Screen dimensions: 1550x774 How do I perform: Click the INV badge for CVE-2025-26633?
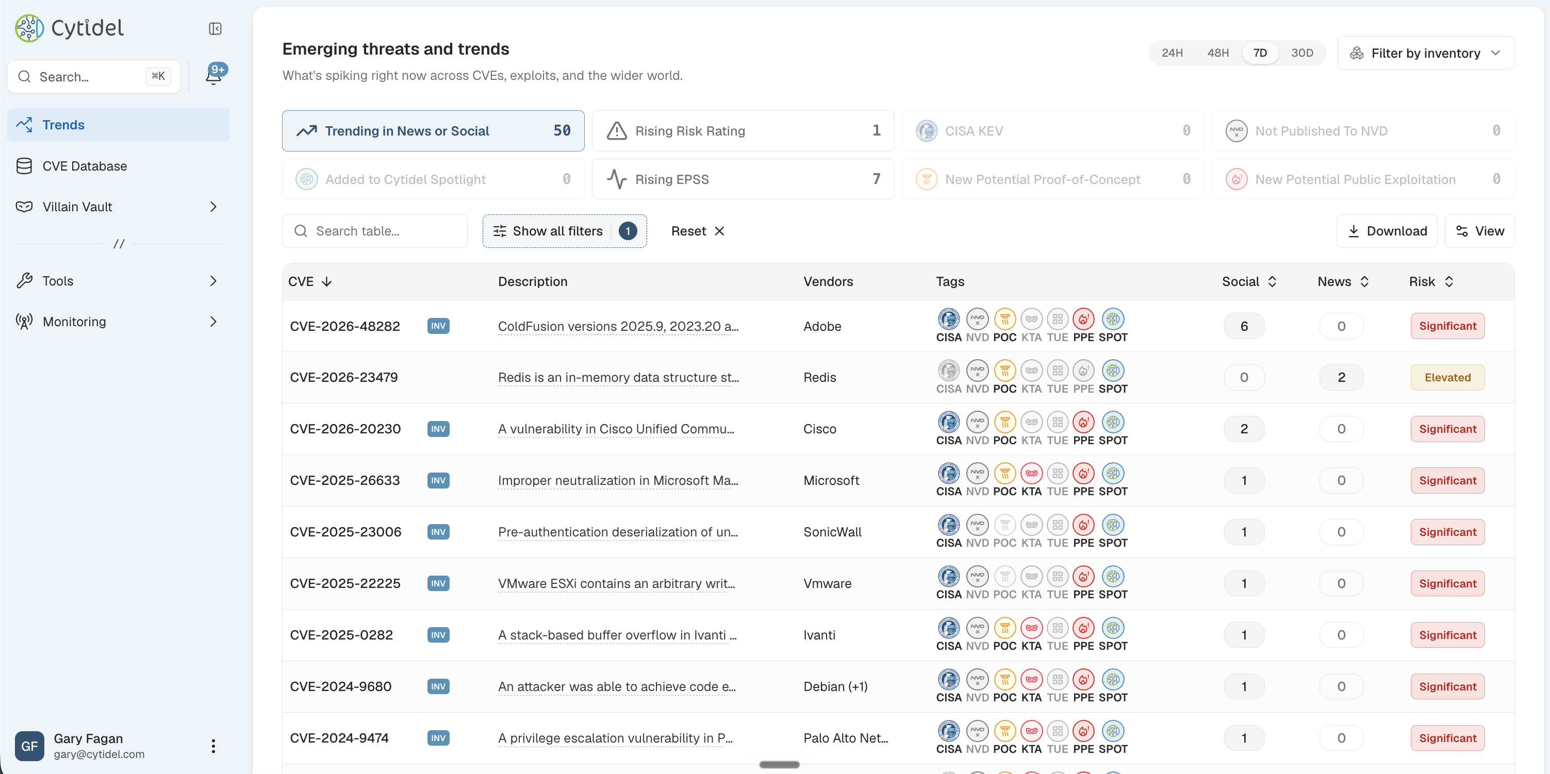(x=438, y=480)
